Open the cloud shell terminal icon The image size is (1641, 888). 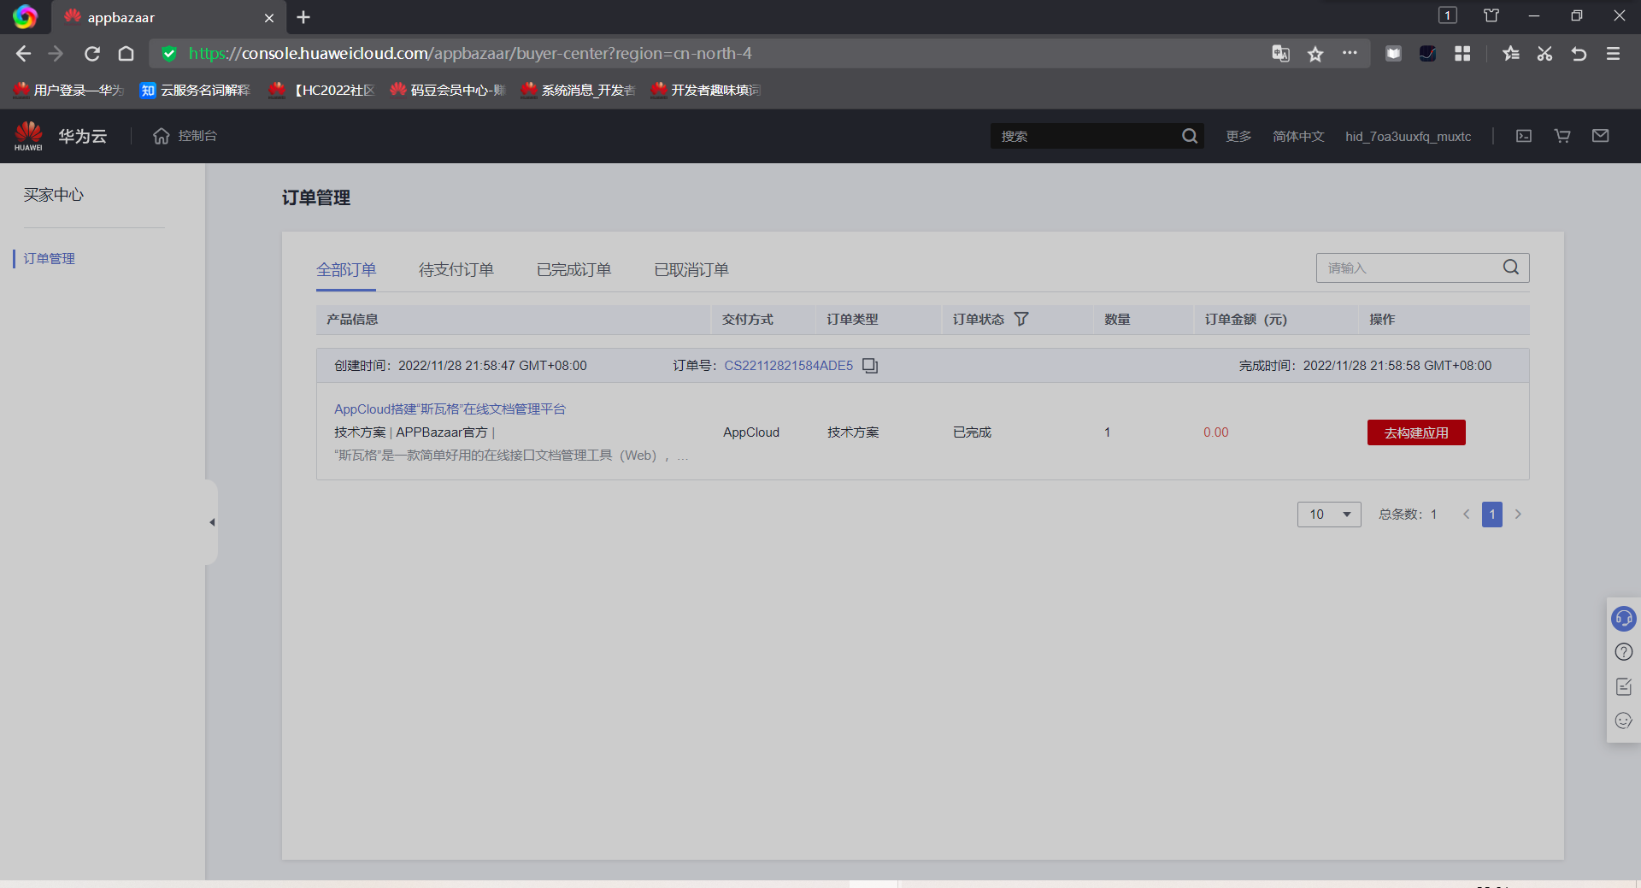[1524, 136]
